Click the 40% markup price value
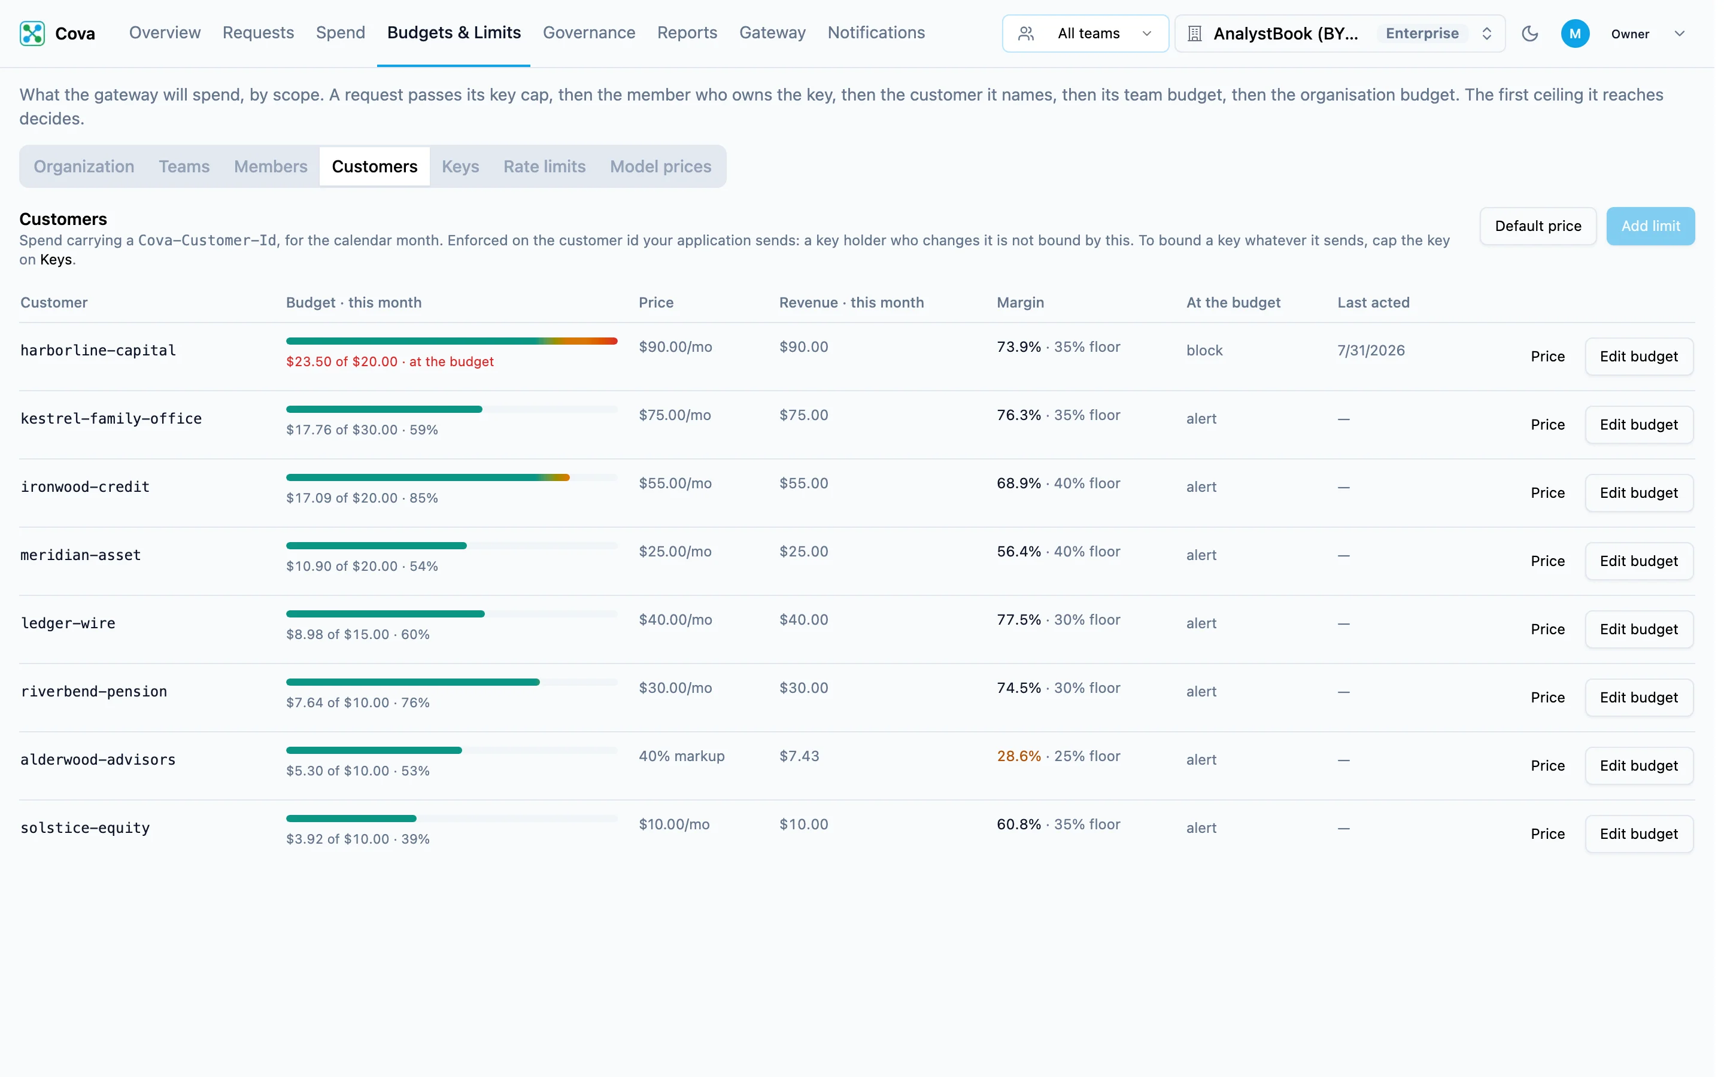This screenshot has height=1077, width=1724. (681, 756)
